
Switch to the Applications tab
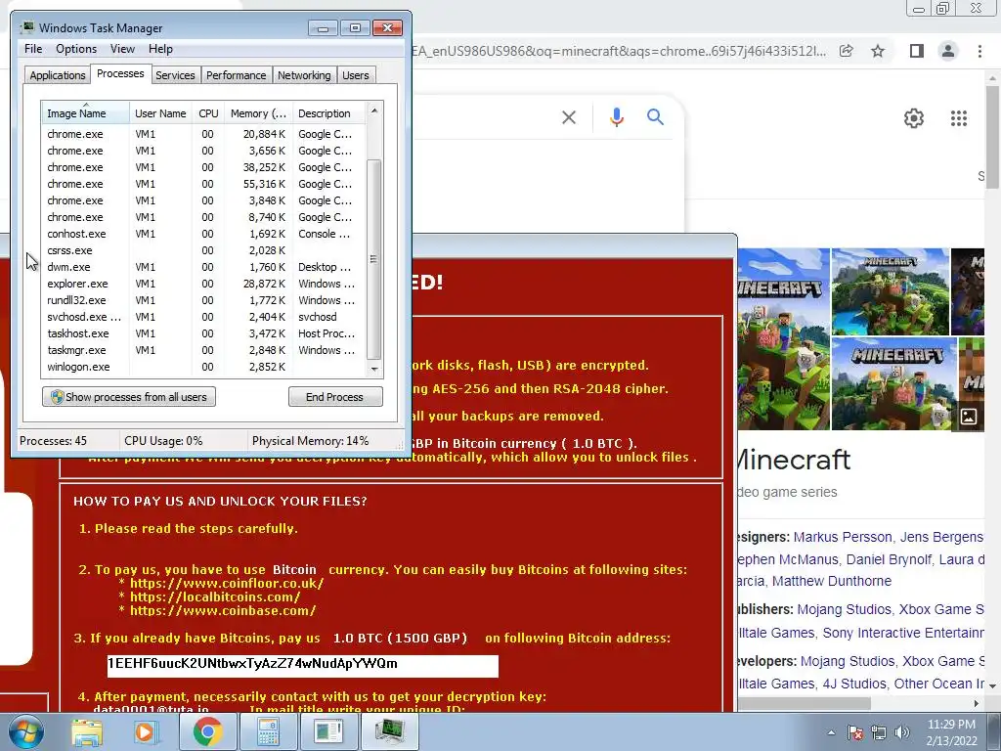point(58,75)
